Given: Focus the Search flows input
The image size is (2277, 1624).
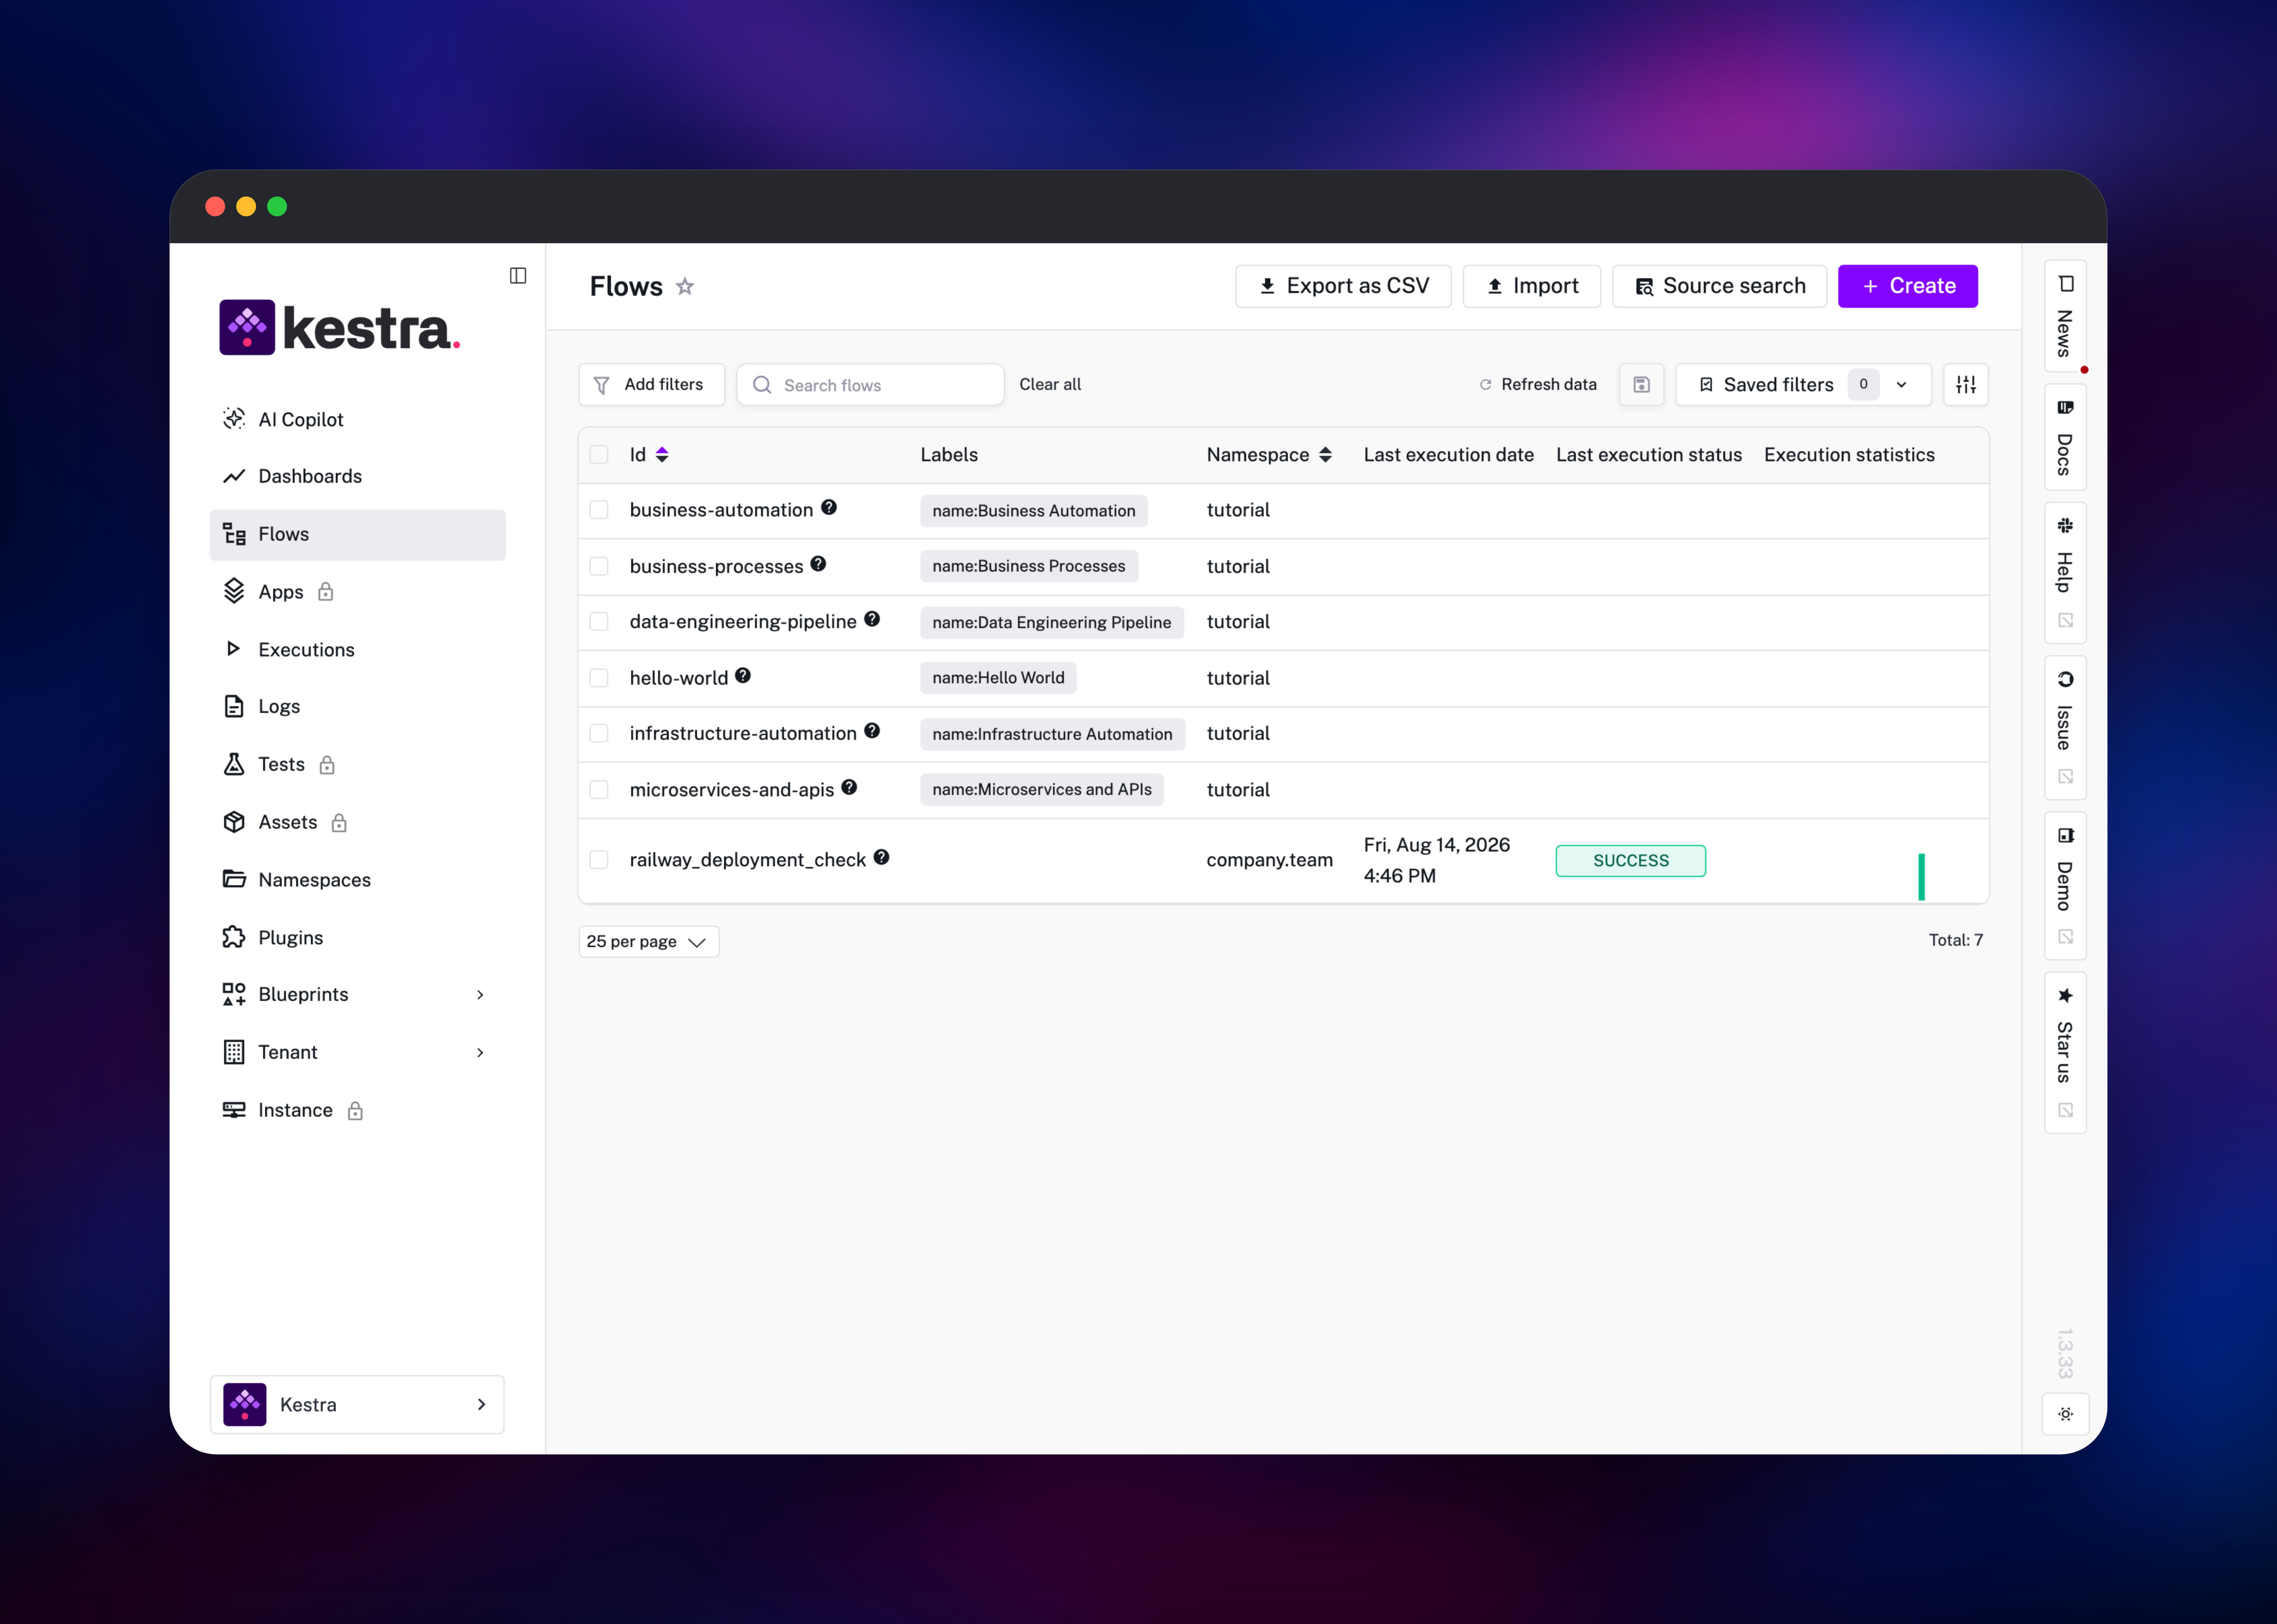Looking at the screenshot, I should [870, 385].
